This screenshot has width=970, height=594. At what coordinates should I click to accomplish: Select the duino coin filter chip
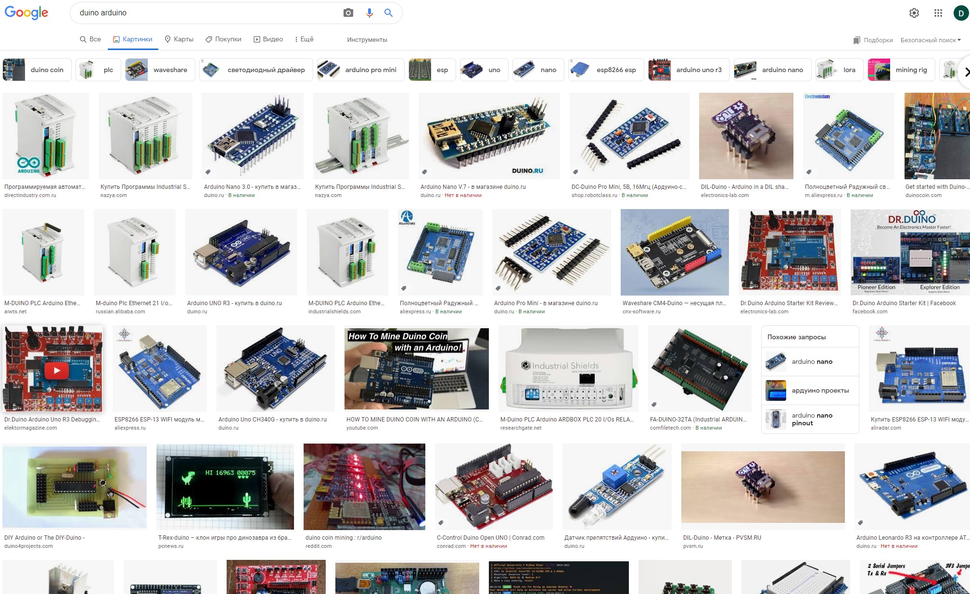pos(37,70)
